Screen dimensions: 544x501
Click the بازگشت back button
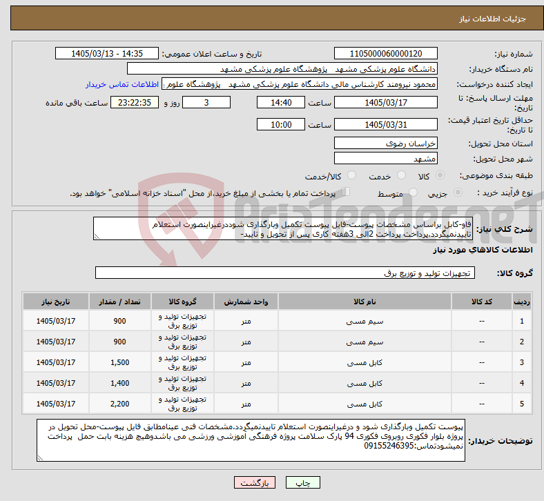pos(255,482)
